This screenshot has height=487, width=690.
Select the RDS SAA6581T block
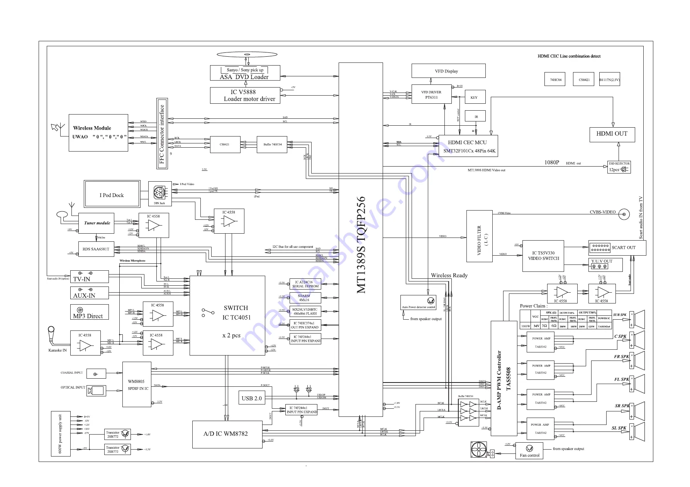[96, 249]
